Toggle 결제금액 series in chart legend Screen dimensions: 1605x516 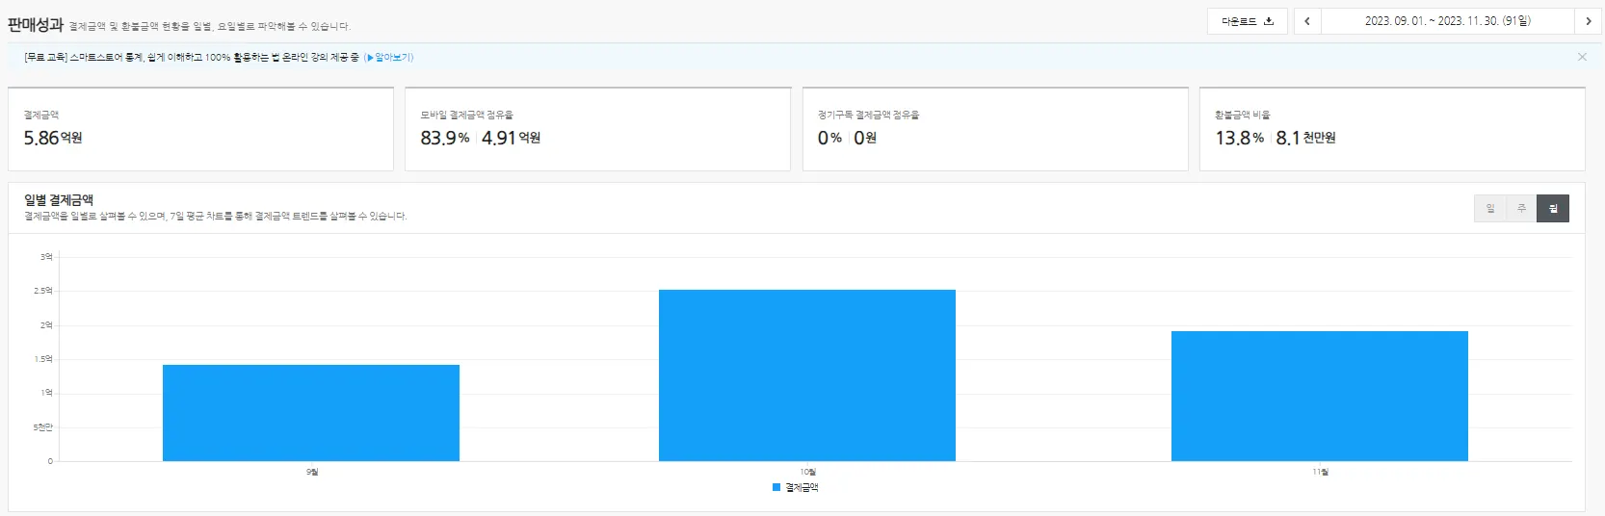point(796,487)
